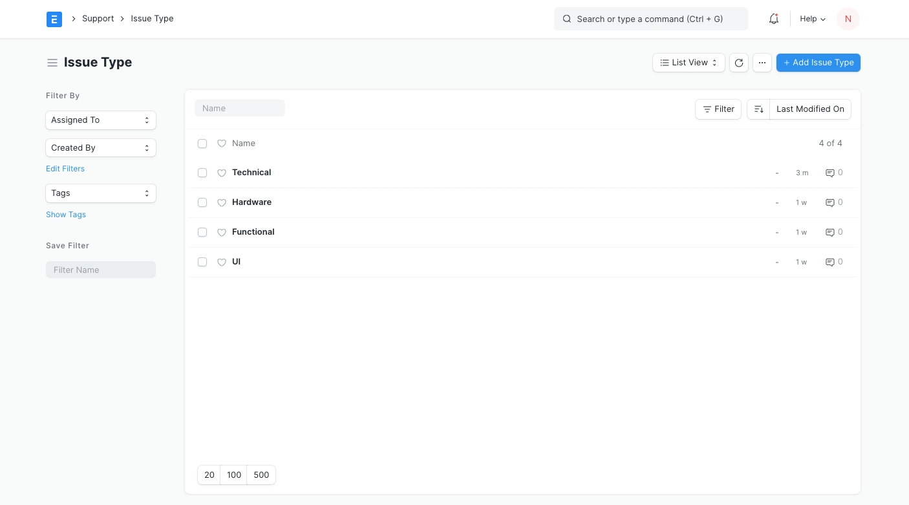The width and height of the screenshot is (909, 505).
Task: Like the Technical issue type heart
Action: pyautogui.click(x=222, y=173)
